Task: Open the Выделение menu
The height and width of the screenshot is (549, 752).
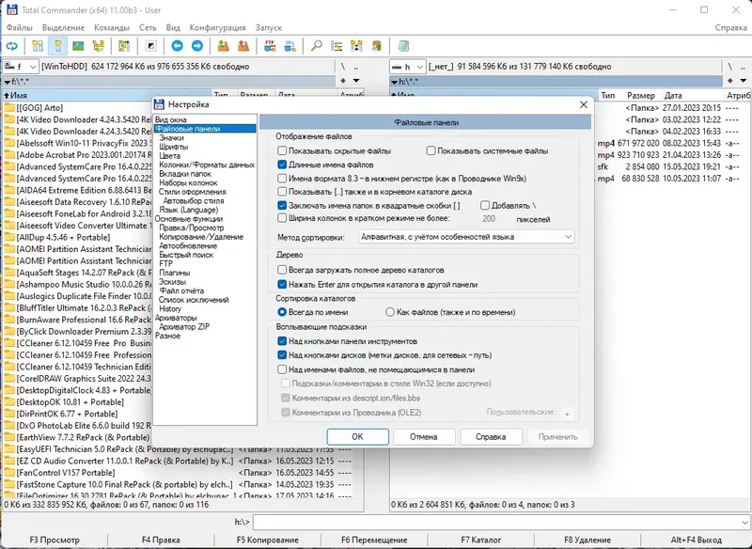Action: click(x=63, y=27)
